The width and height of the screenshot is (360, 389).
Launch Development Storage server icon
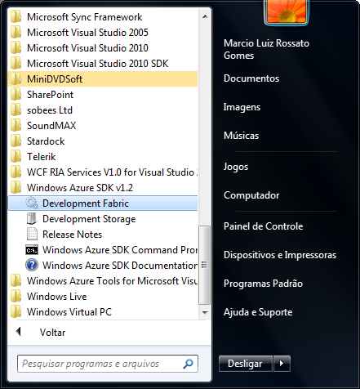(x=32, y=219)
